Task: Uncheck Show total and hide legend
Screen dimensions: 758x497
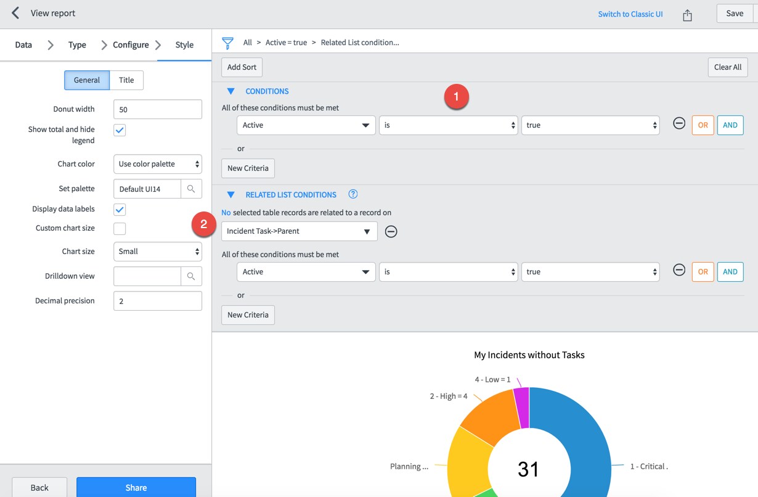Action: point(119,130)
